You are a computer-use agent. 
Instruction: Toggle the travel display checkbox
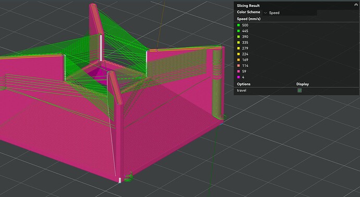point(299,90)
